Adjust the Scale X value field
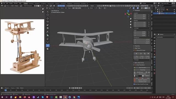The image size is (176, 99). click(140, 32)
